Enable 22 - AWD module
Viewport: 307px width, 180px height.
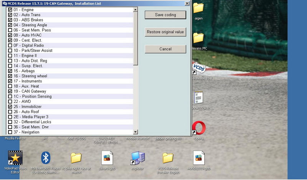point(10,101)
